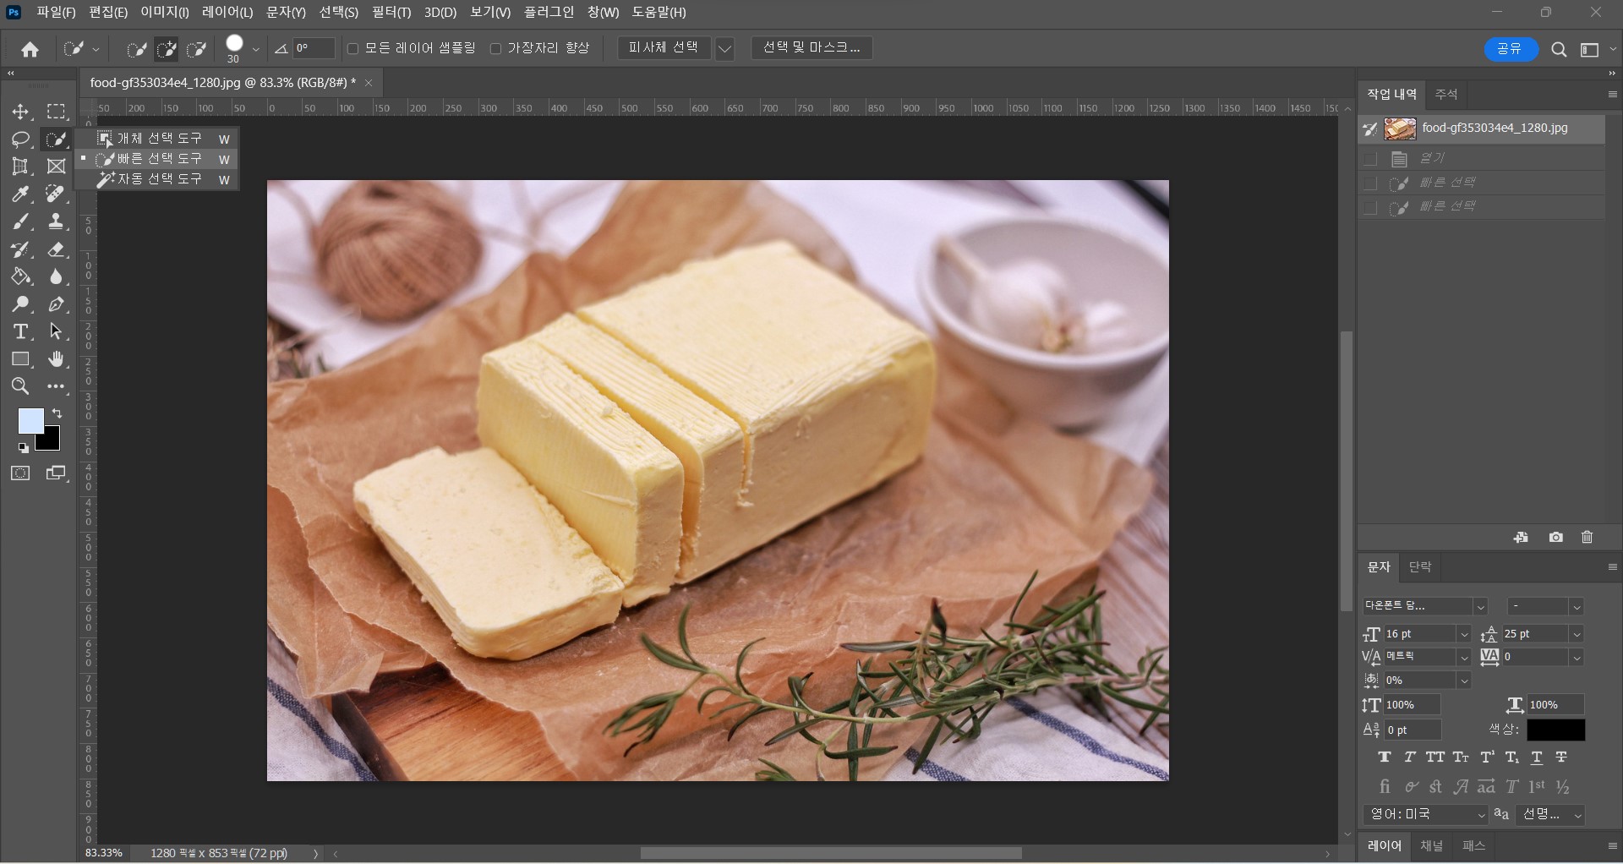The height and width of the screenshot is (864, 1623).
Task: Select the Eraser tool
Action: [57, 249]
